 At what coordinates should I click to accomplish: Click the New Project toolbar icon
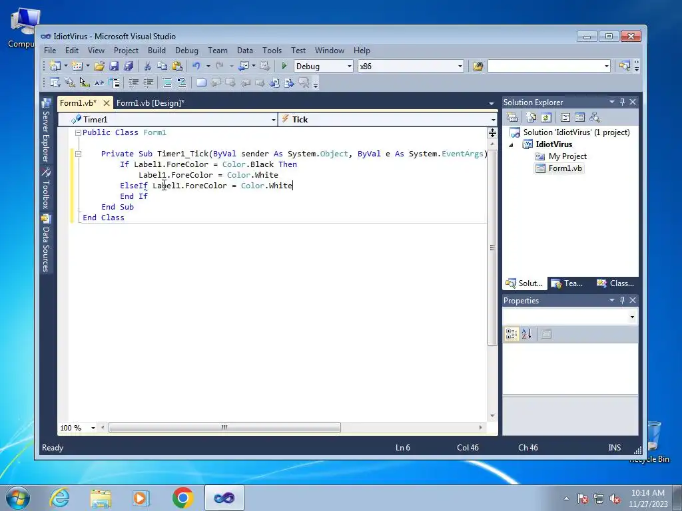click(x=55, y=66)
